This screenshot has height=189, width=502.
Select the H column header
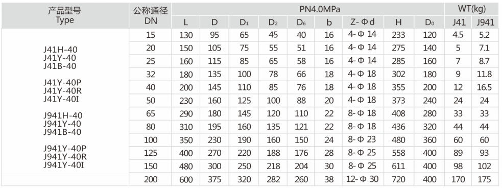[398, 22]
